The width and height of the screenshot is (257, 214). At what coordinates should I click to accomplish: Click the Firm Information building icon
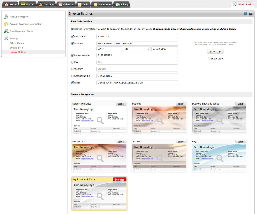(x=6, y=17)
